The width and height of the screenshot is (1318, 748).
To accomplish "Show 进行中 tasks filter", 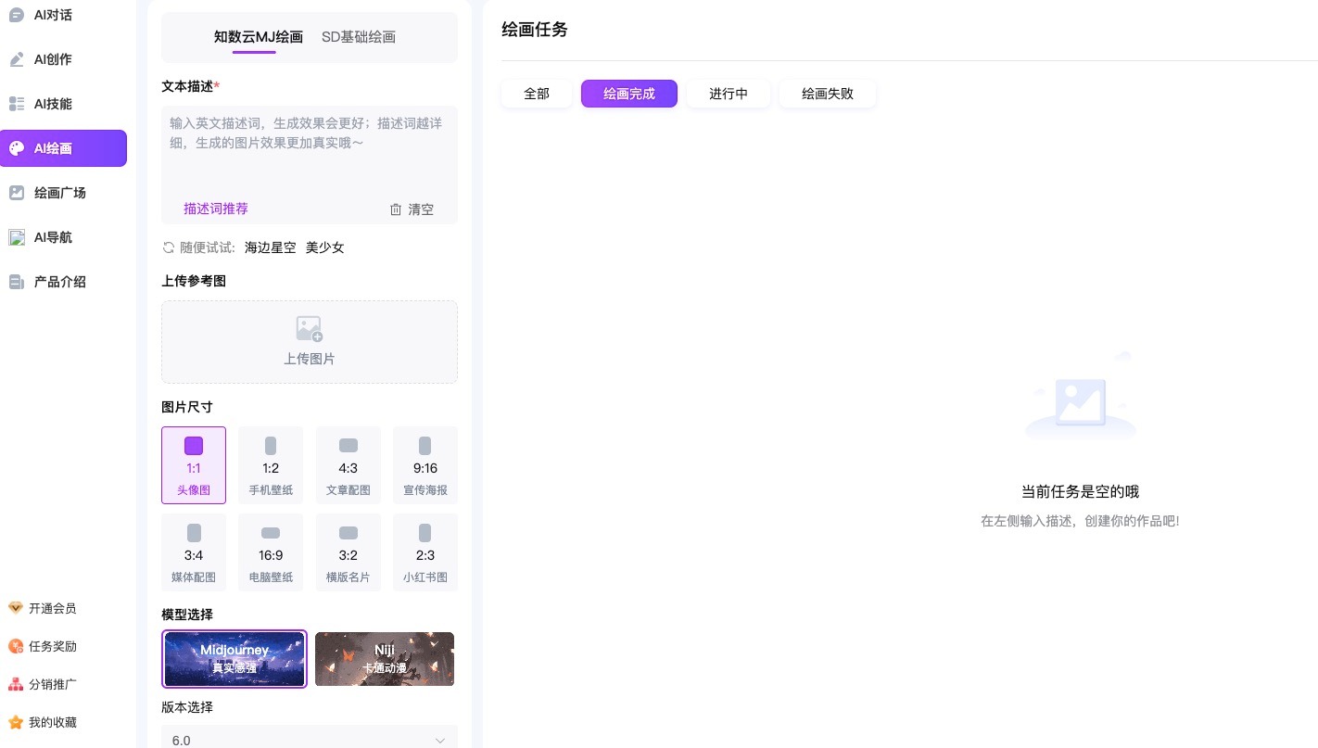I will [x=729, y=94].
